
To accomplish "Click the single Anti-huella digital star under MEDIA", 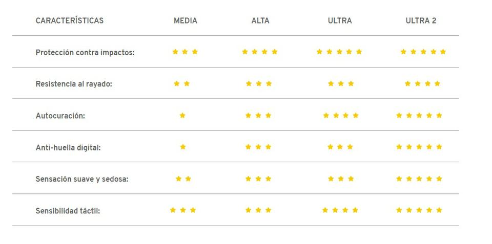I will coord(183,147).
